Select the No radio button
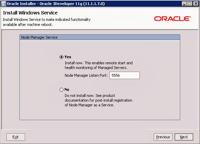Viewport: 200px width, 144px height. coord(61,89)
